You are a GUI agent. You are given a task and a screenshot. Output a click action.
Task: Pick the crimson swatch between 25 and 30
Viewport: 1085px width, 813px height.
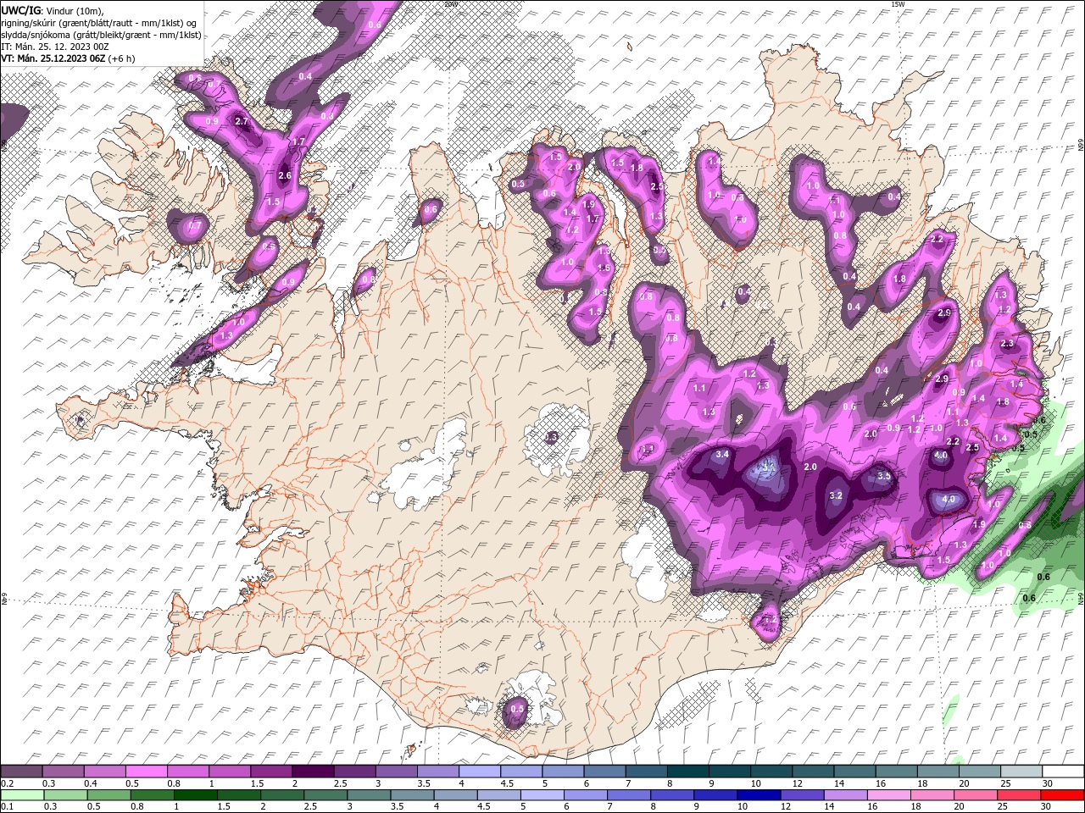tap(1019, 794)
